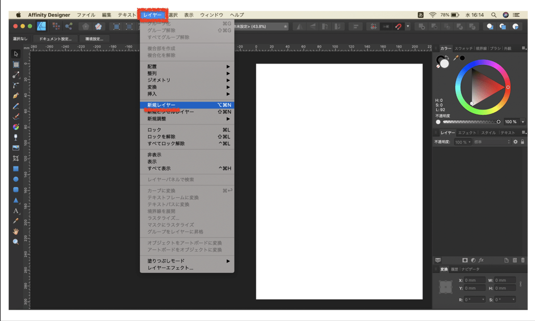Click the trash icon in Layers panel
Viewport: 535px width, 321px height.
[523, 260]
